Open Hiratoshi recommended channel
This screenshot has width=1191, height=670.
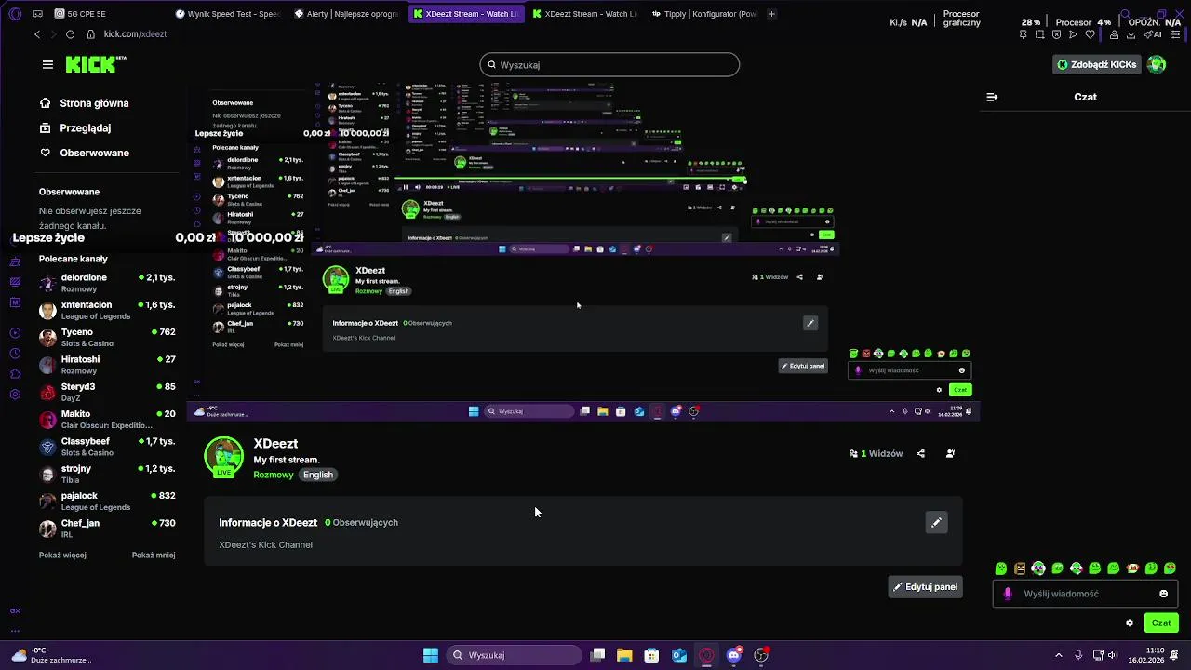coord(107,365)
